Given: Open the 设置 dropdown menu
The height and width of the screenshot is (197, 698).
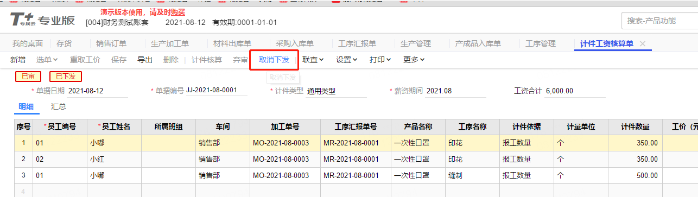Looking at the screenshot, I should [x=347, y=60].
